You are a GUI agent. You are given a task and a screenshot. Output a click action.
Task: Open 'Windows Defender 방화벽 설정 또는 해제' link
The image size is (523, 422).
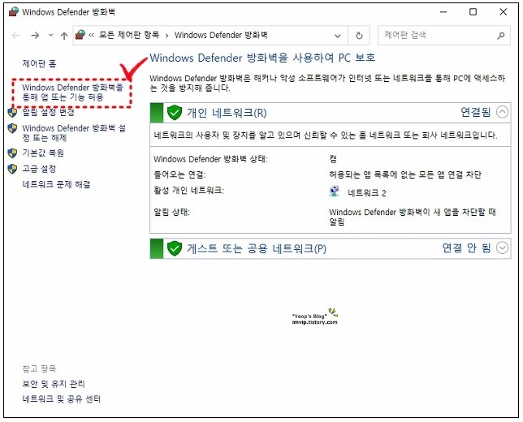tap(74, 132)
